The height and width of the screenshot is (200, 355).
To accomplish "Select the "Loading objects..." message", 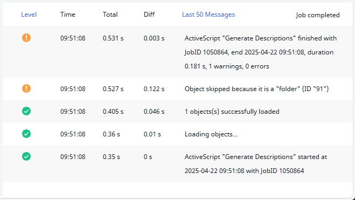I will pos(211,134).
